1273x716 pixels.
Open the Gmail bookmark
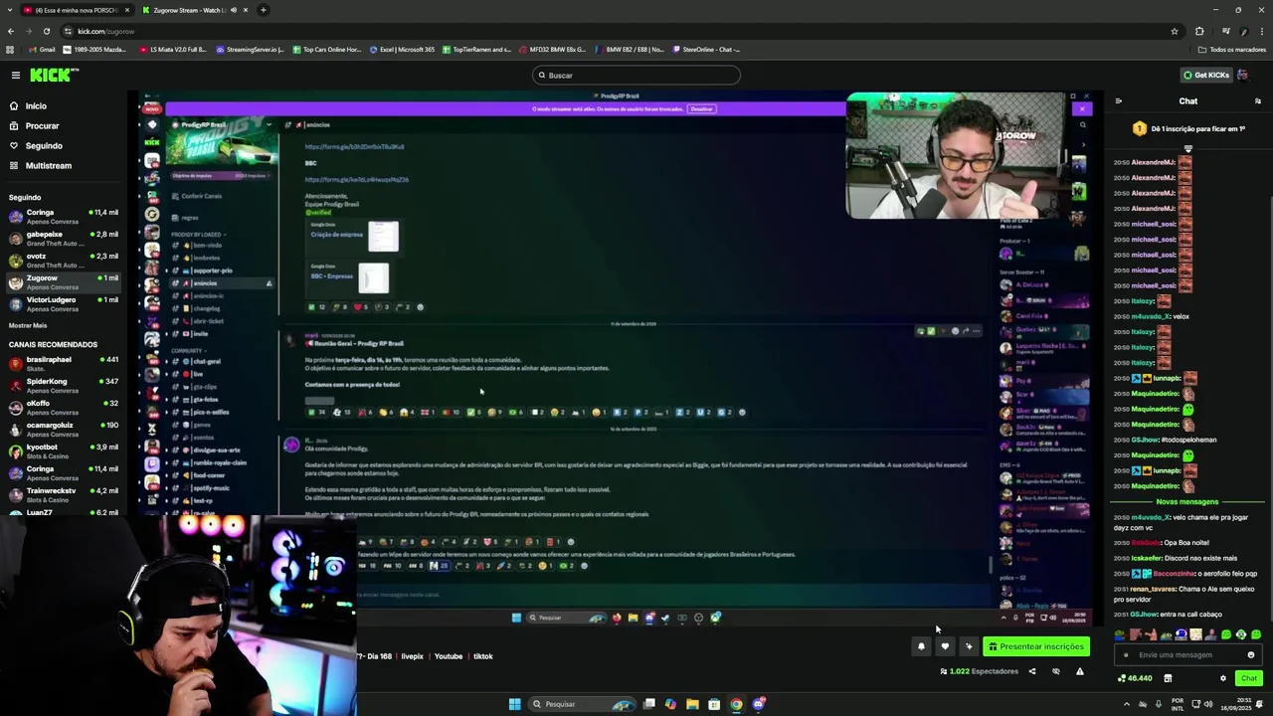coord(42,49)
